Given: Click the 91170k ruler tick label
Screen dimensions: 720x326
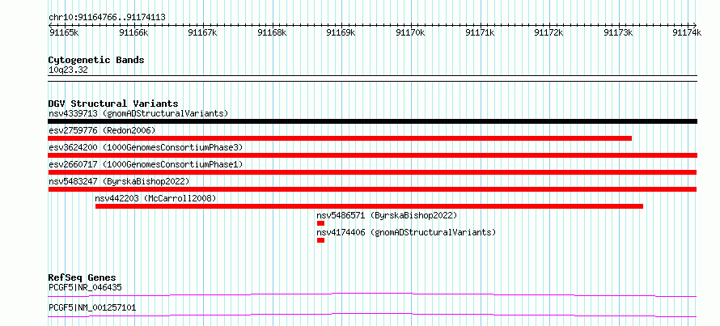Looking at the screenshot, I should click(410, 32).
